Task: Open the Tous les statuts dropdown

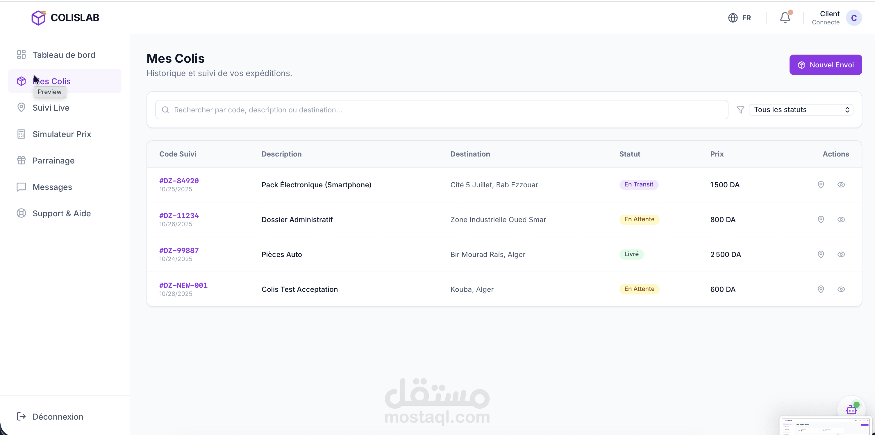Action: click(801, 109)
